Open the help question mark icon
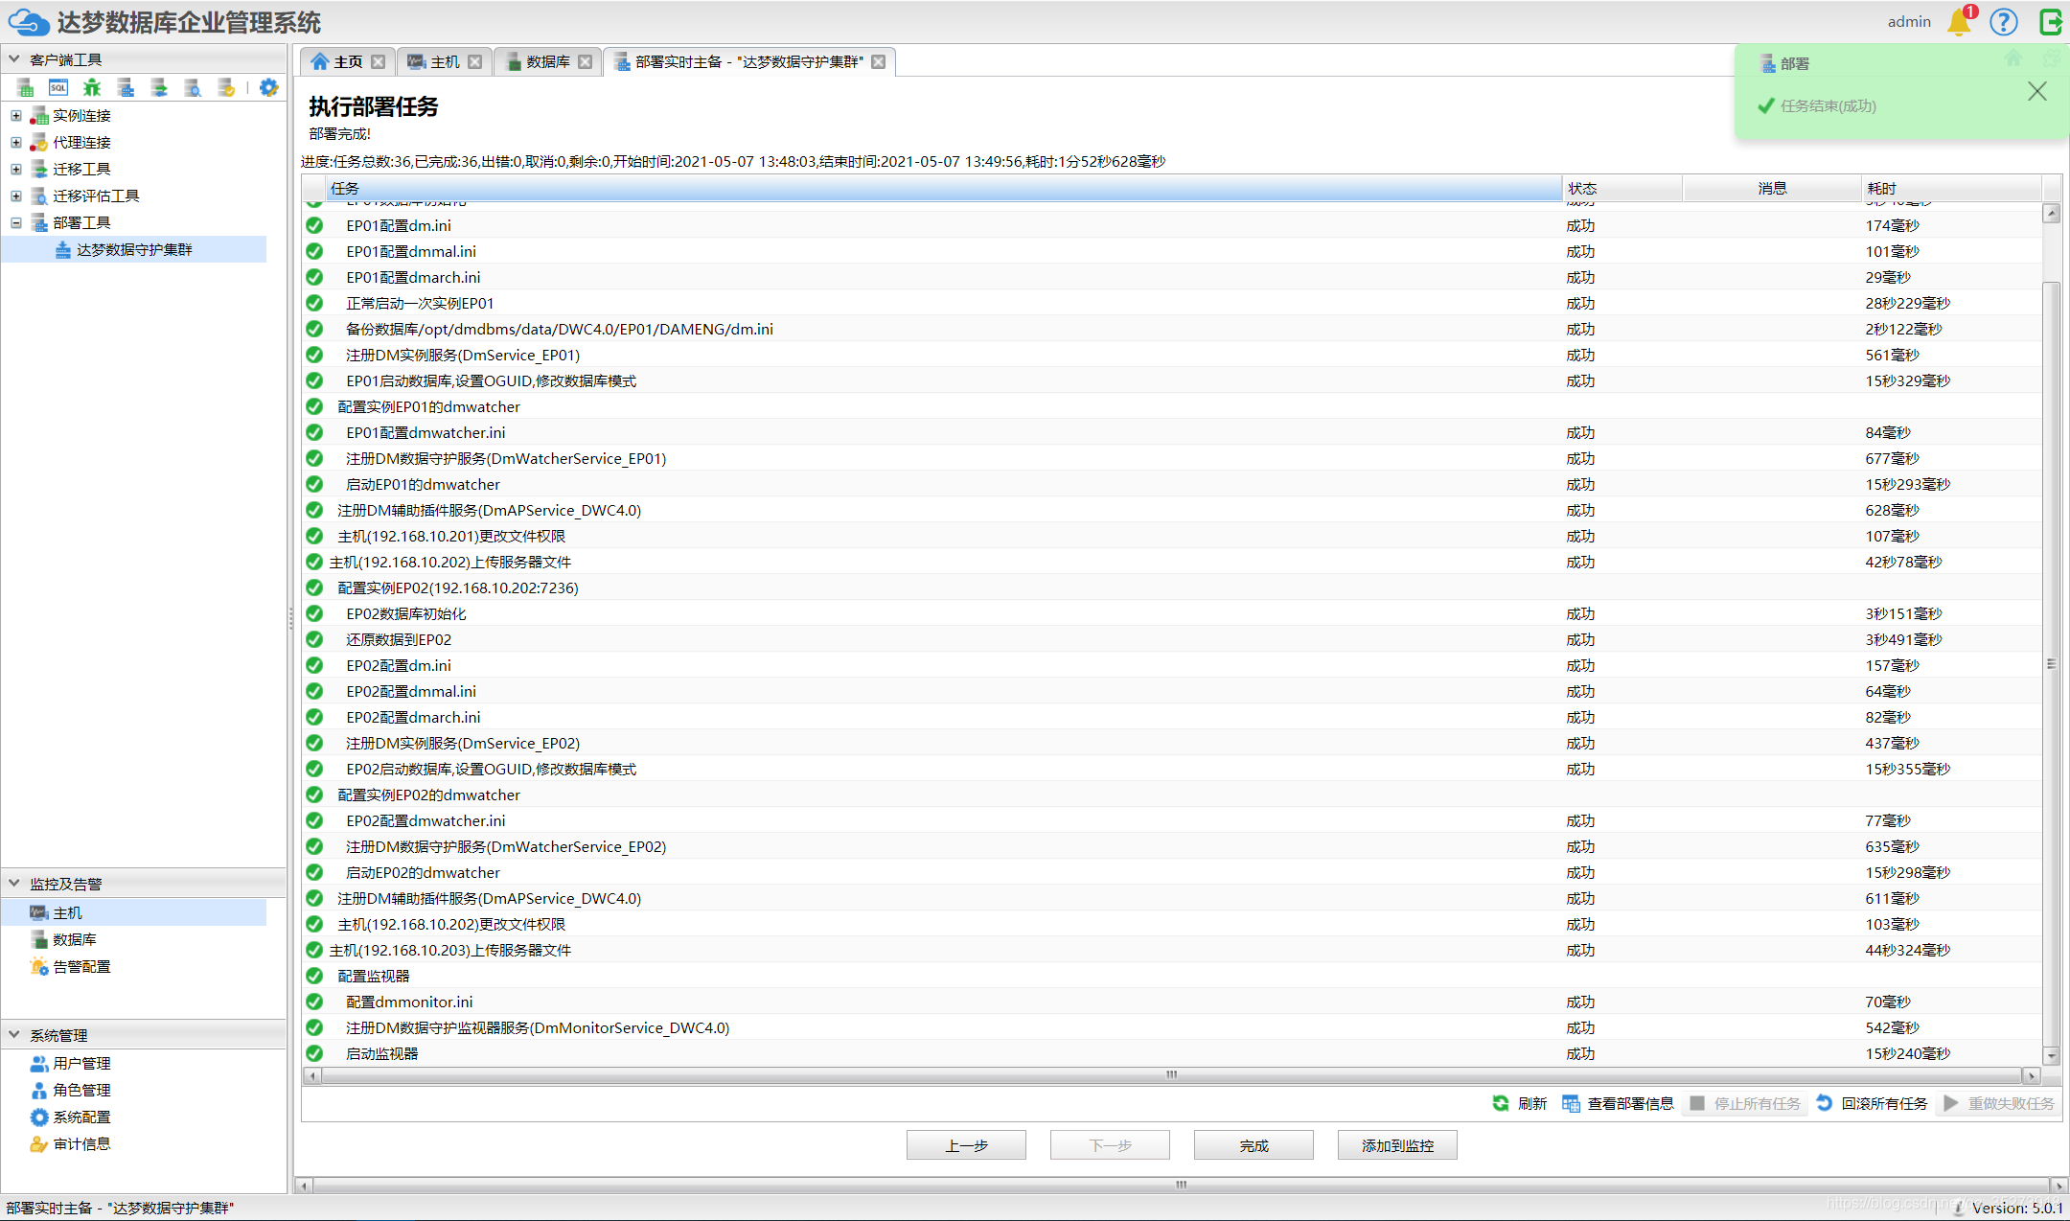The width and height of the screenshot is (2070, 1221). [x=2004, y=22]
